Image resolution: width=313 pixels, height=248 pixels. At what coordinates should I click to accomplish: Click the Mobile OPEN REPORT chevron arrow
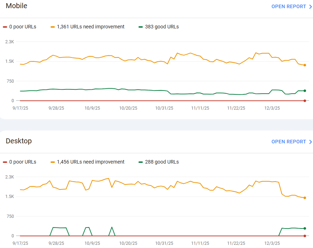(311, 6)
